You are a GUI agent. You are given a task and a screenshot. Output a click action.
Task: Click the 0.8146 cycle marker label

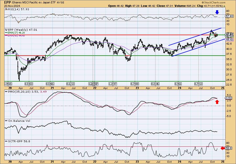[155, 84]
